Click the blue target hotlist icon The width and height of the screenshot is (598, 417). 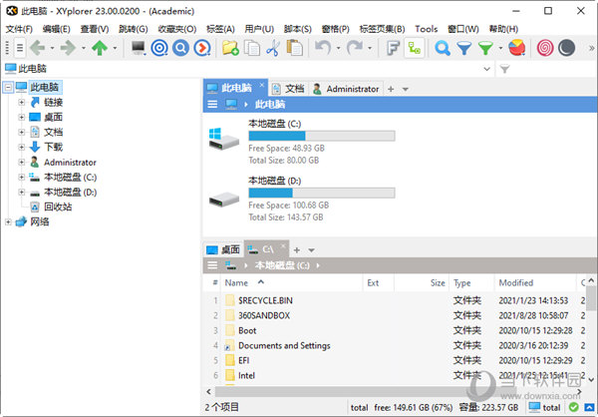point(159,48)
